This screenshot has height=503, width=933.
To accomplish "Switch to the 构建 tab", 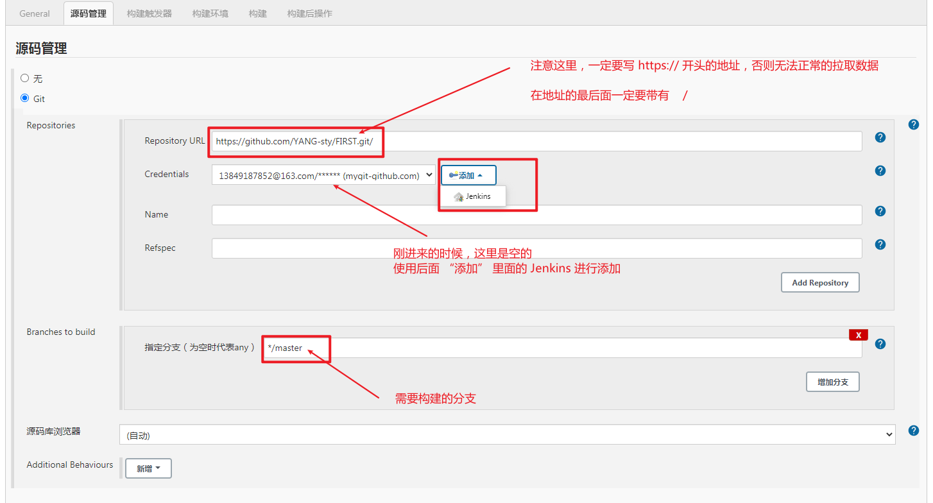I will pyautogui.click(x=258, y=13).
